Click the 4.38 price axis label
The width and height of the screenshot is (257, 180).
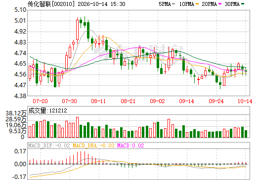[x=20, y=96]
